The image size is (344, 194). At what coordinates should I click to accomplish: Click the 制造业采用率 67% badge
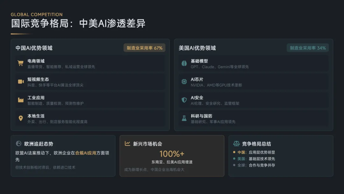point(144,48)
